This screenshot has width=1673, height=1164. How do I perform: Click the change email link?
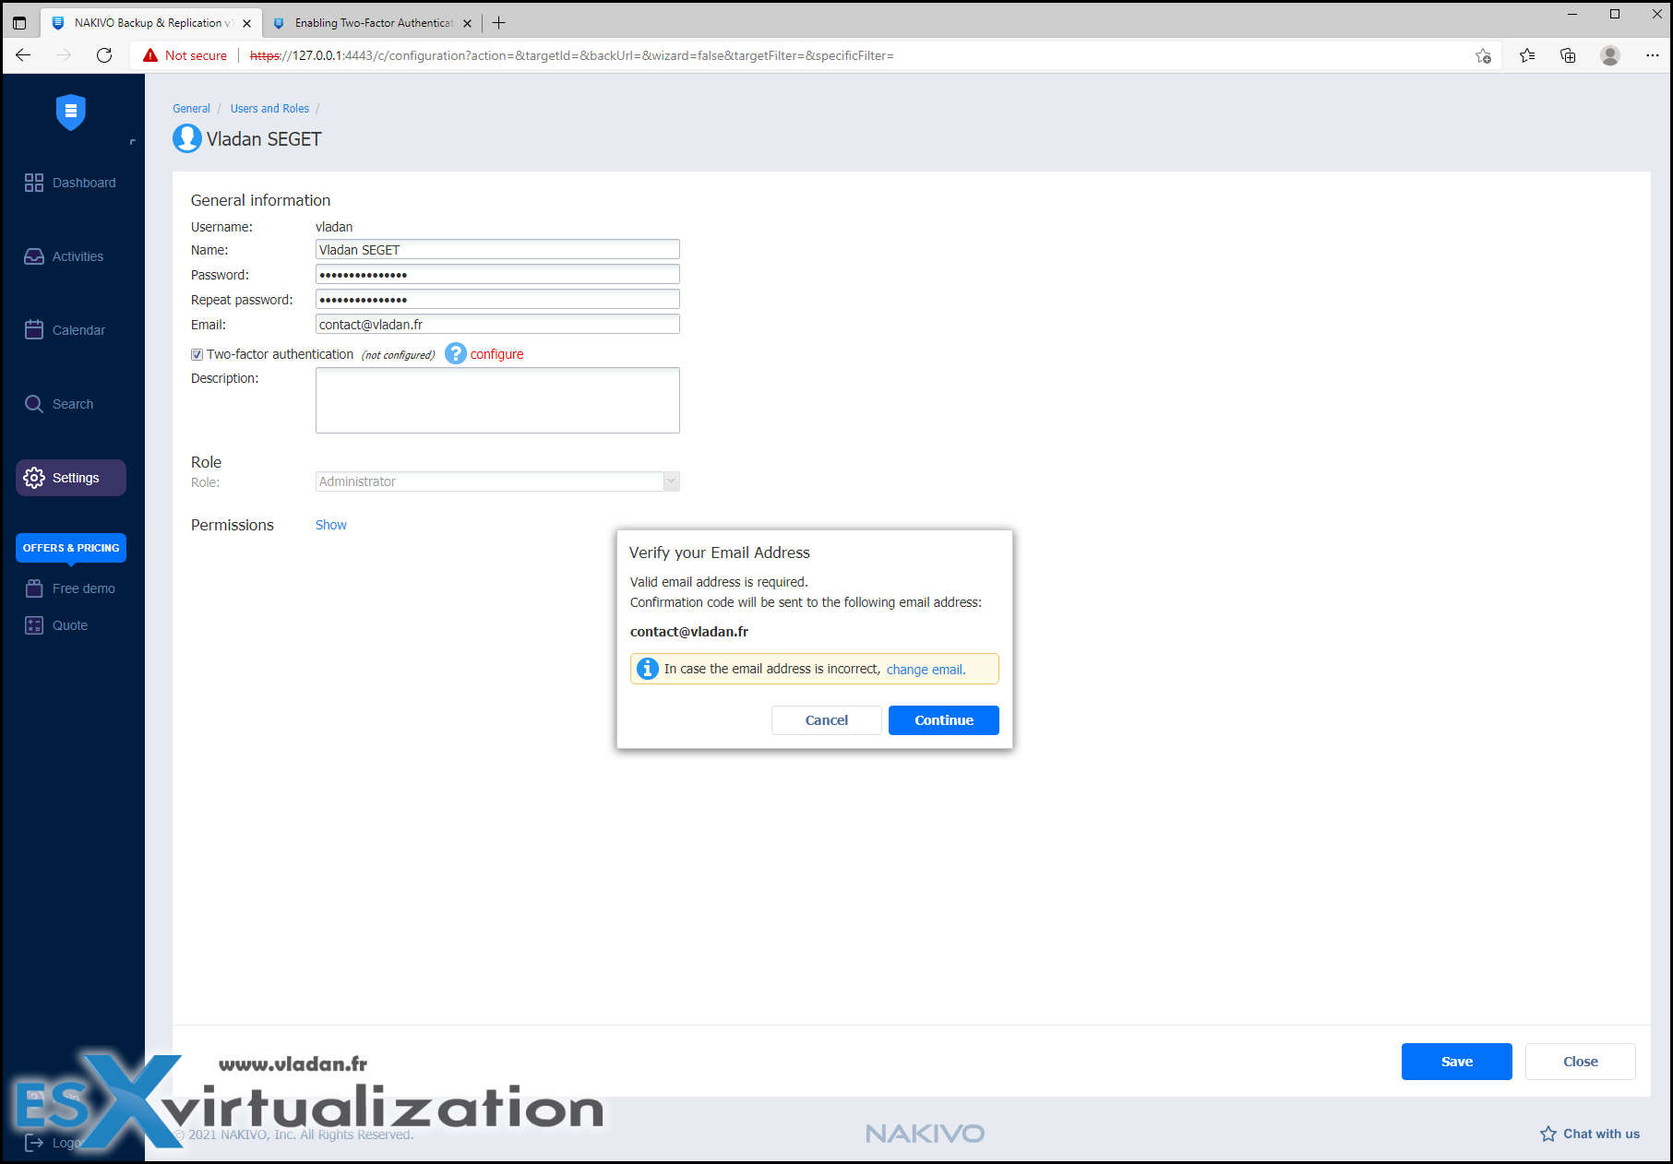tap(925, 670)
